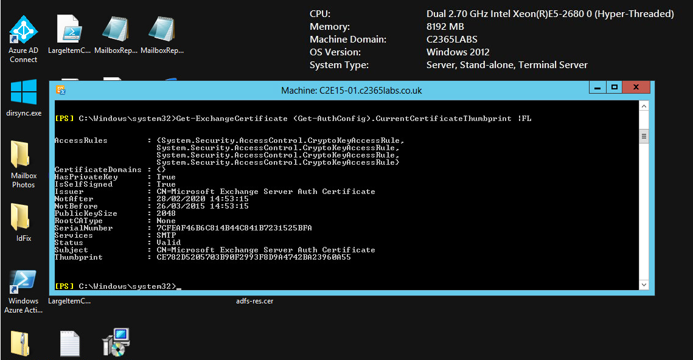This screenshot has height=360, width=693.
Task: Click the bottom PS prompt line
Action: [118, 286]
